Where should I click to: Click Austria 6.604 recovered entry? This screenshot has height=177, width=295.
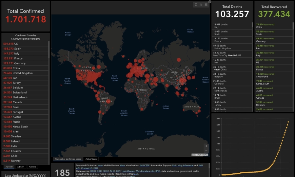(x=274, y=89)
